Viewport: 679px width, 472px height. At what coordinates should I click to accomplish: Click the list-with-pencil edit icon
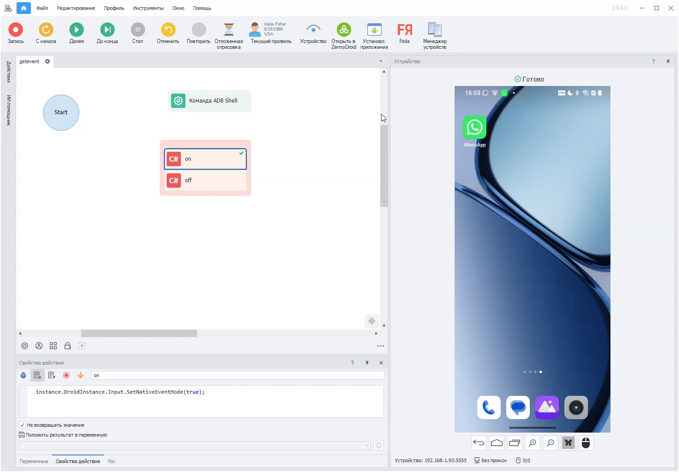[52, 375]
